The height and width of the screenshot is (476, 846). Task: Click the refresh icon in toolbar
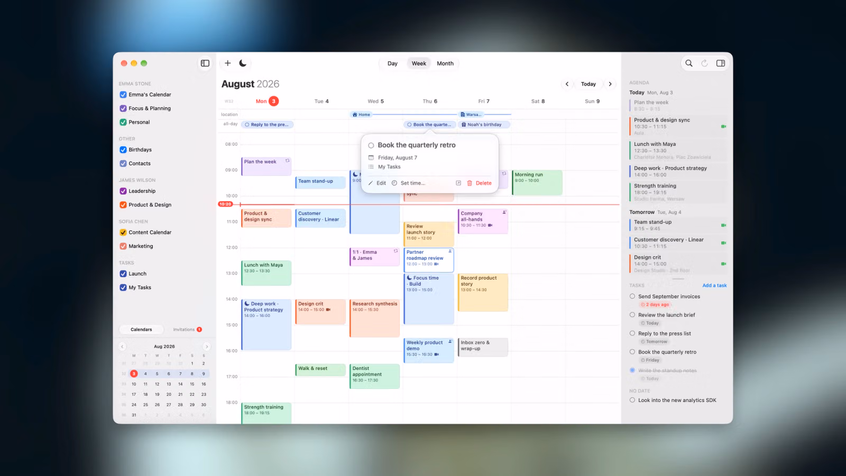click(x=704, y=63)
